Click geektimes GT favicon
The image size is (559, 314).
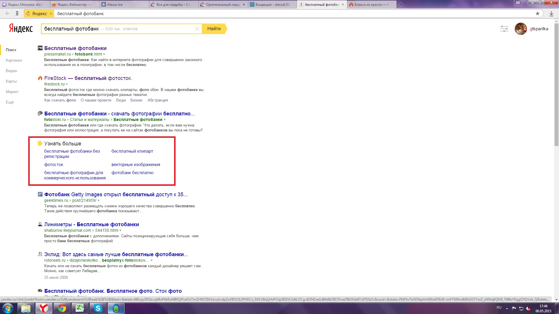tap(40, 194)
